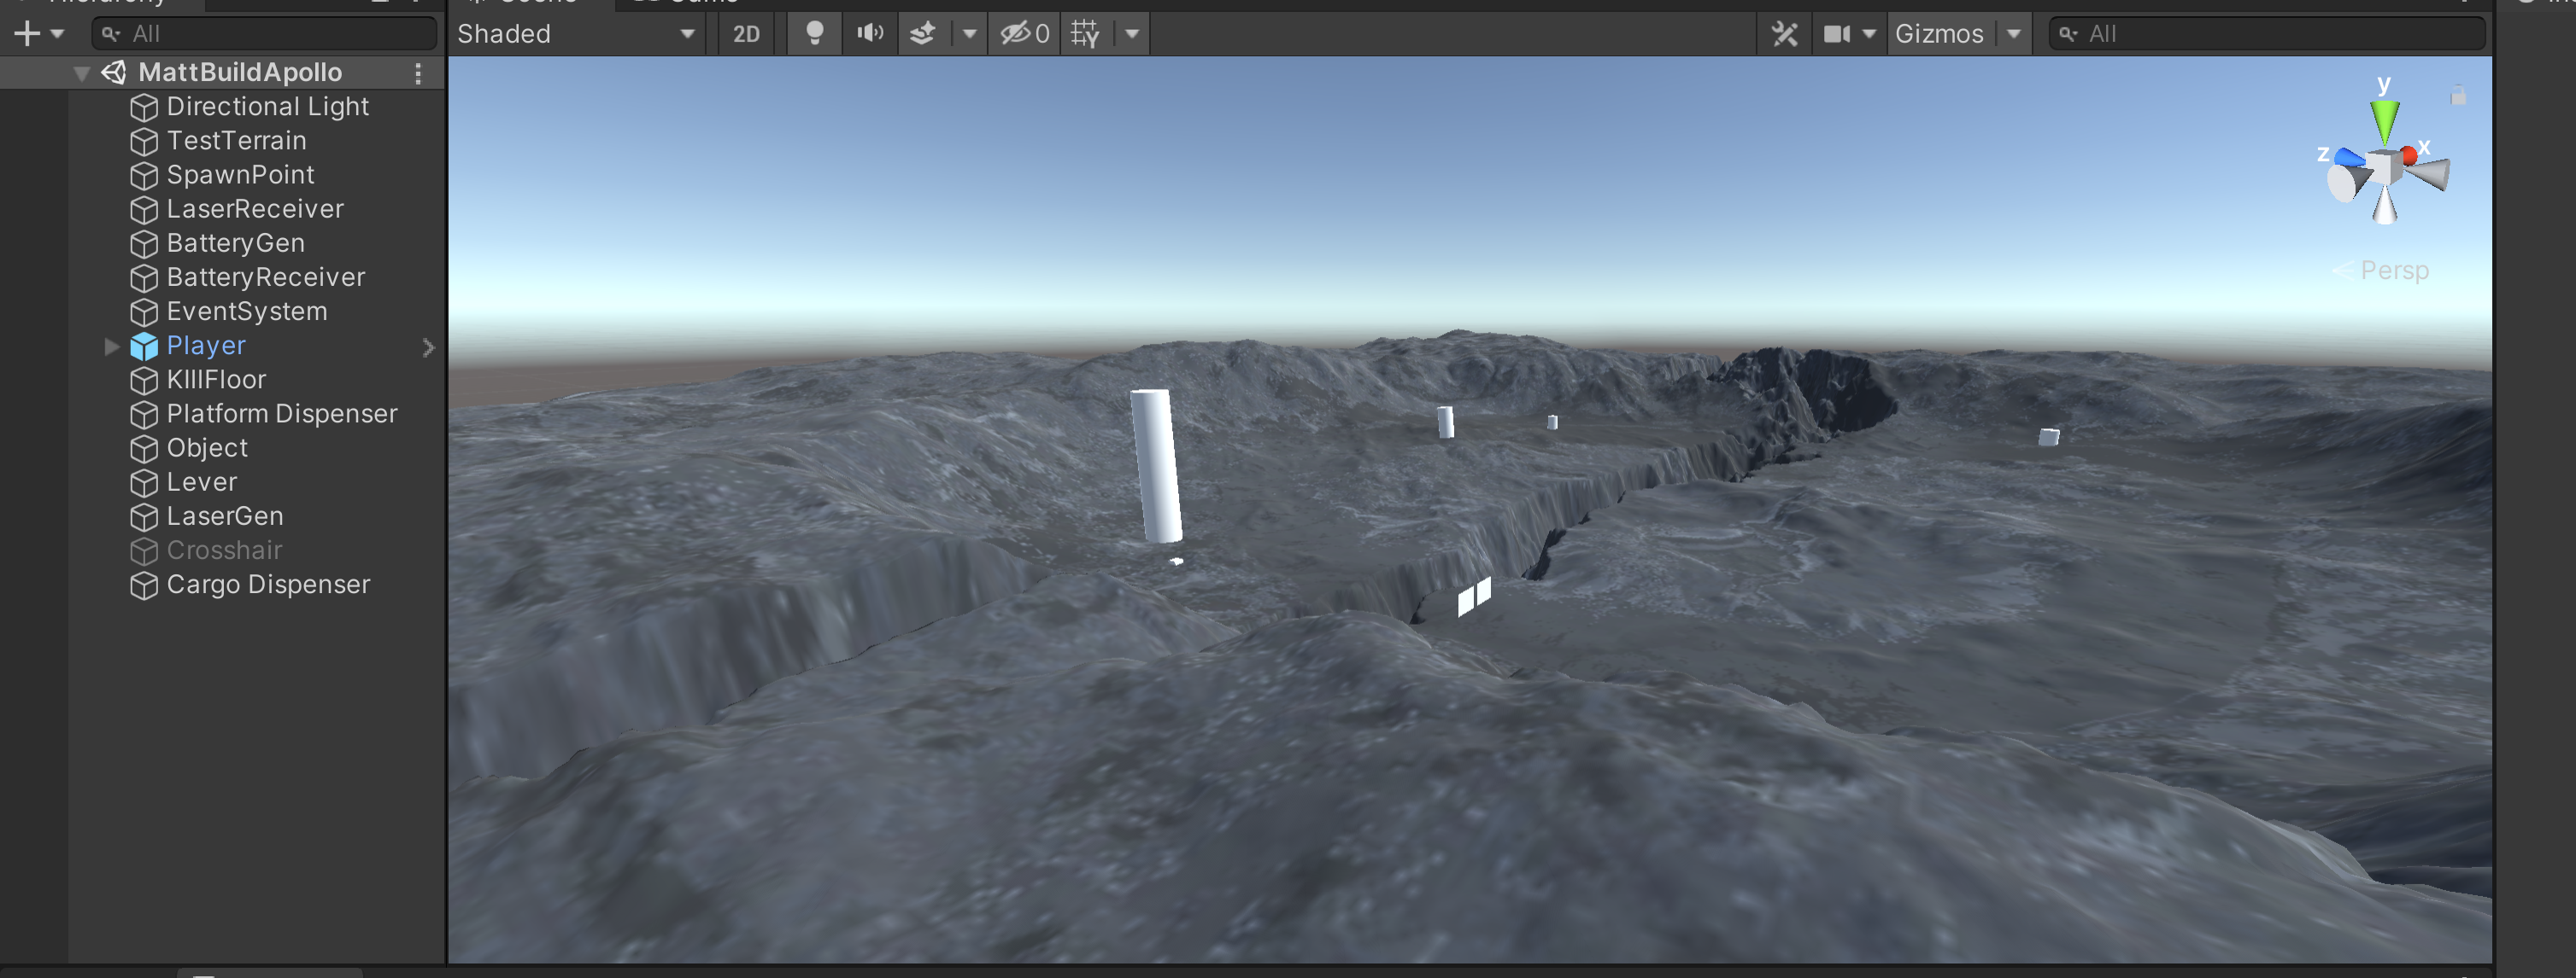Image resolution: width=2576 pixels, height=978 pixels.
Task: Open the Shaded draw mode dropdown
Action: click(x=576, y=34)
